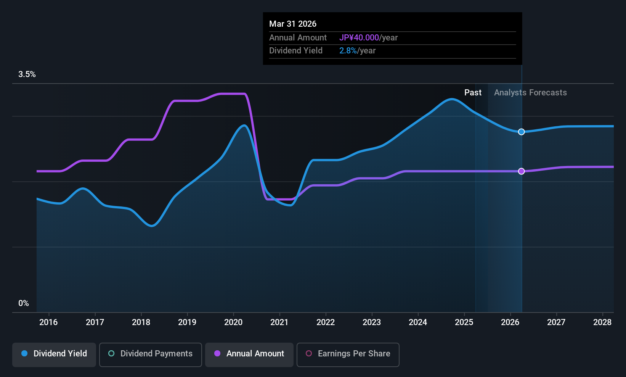Toggle the Annual Amount legend button
626x377 pixels.
click(x=249, y=355)
